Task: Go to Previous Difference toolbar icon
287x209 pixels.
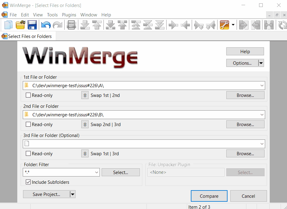Action: click(97, 25)
